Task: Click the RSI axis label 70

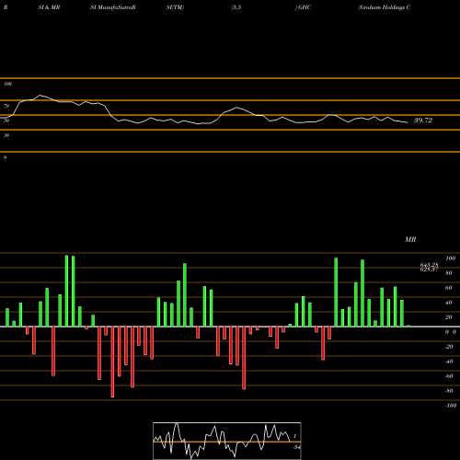Action: point(6,106)
